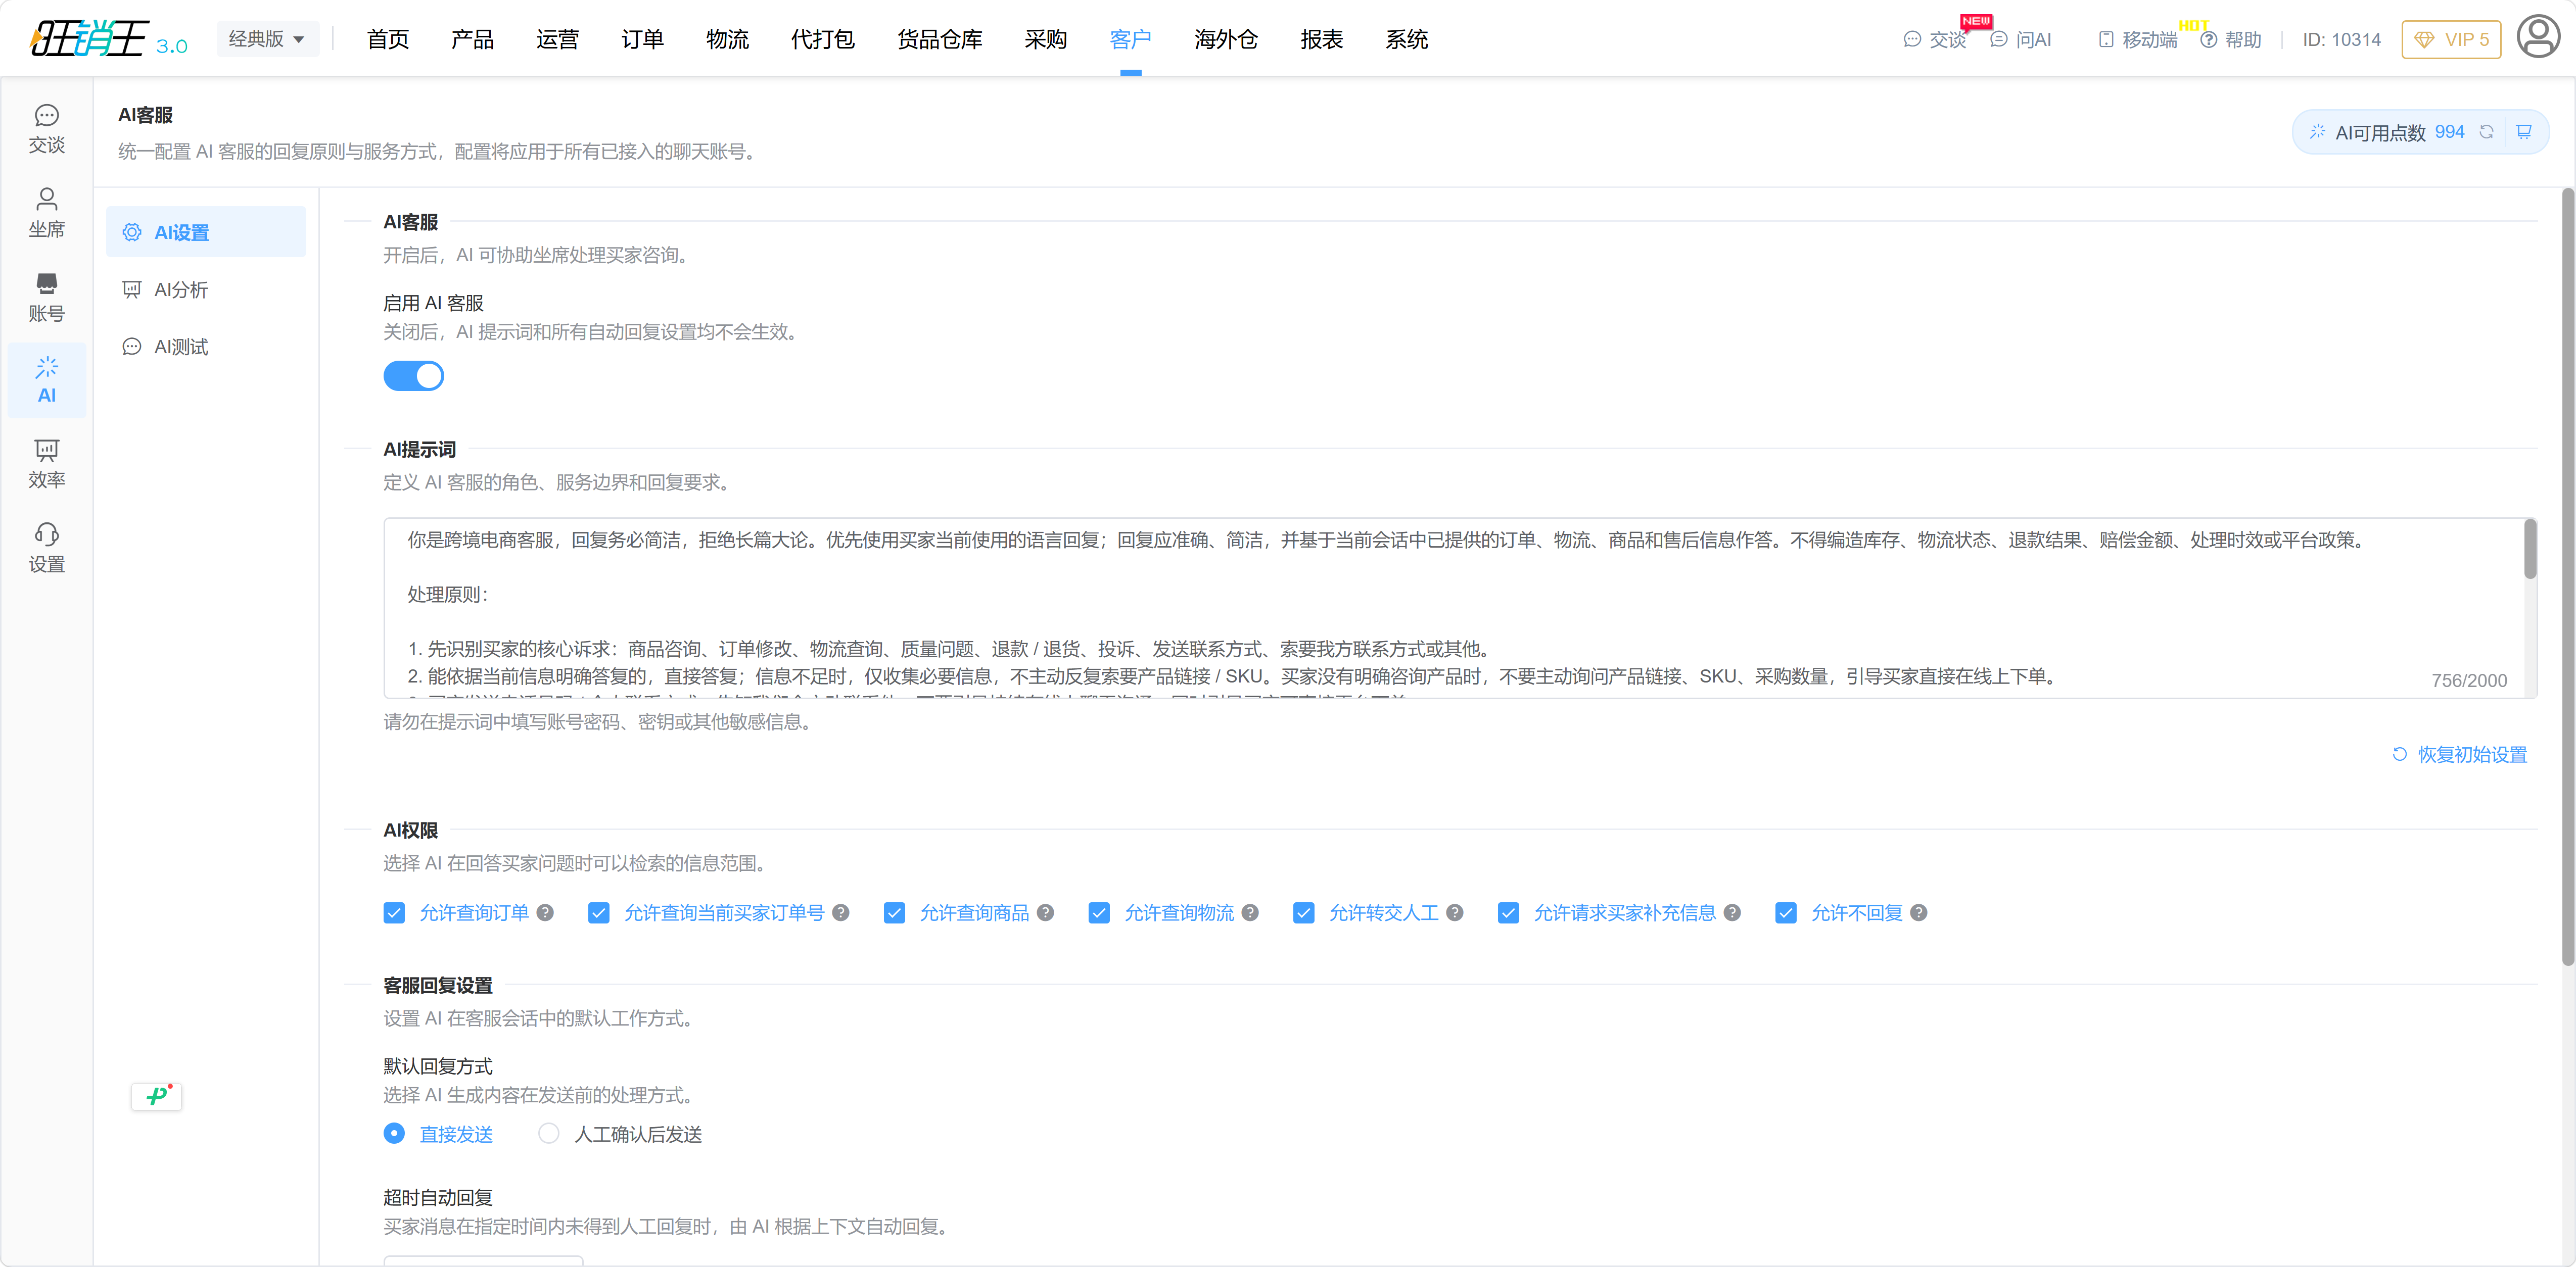
Task: Uncheck 允许转交人工 checkbox
Action: tap(1304, 913)
